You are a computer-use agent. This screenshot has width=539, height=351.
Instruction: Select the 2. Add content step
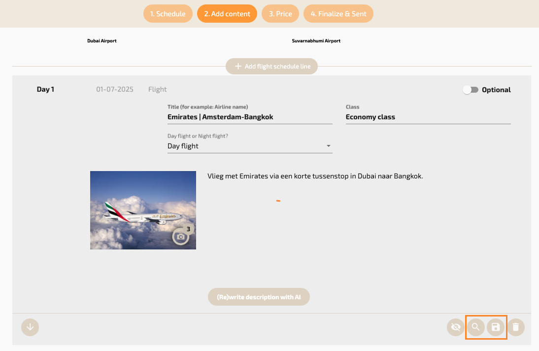(227, 14)
